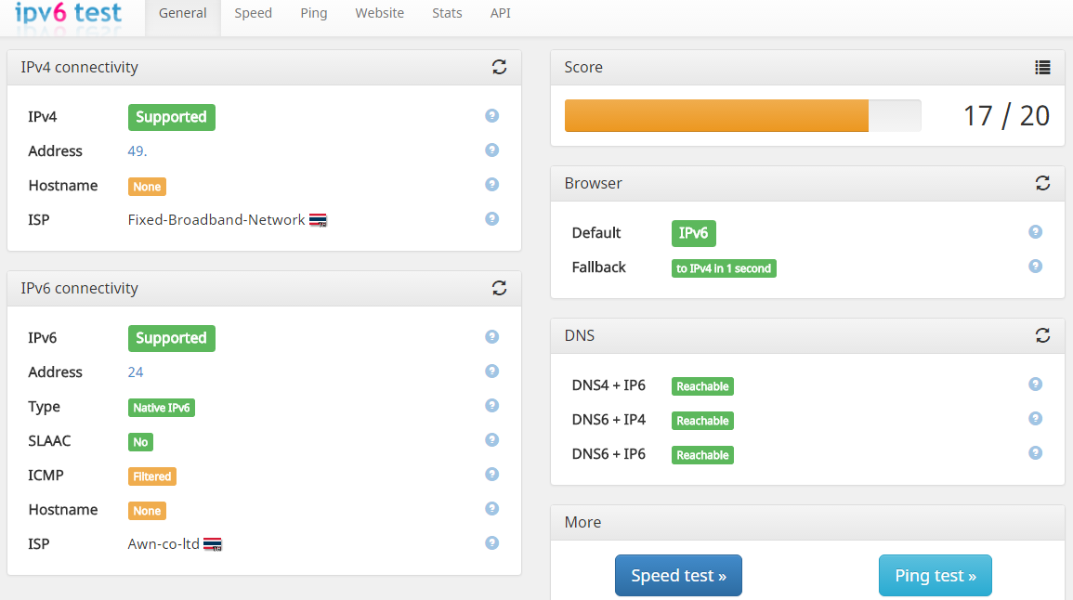
Task: Show help for IPv6 Supported row
Action: coord(492,336)
